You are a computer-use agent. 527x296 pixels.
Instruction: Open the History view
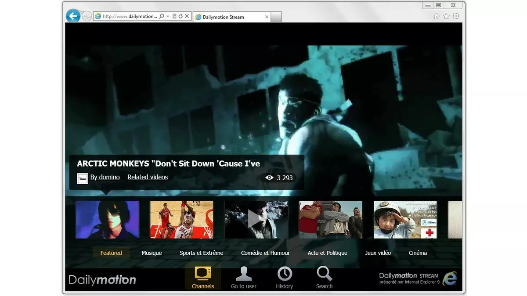click(284, 278)
